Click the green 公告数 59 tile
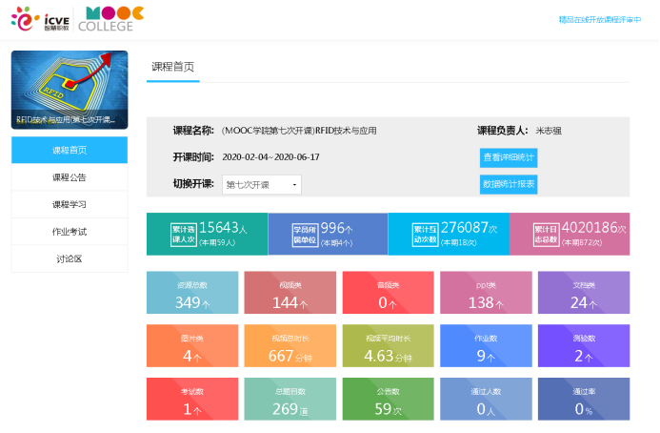This screenshot has width=660, height=433. (388, 401)
